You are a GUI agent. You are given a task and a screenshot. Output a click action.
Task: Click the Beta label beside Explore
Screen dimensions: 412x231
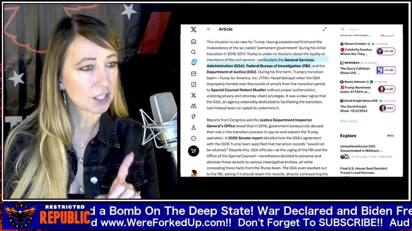[x=390, y=136]
